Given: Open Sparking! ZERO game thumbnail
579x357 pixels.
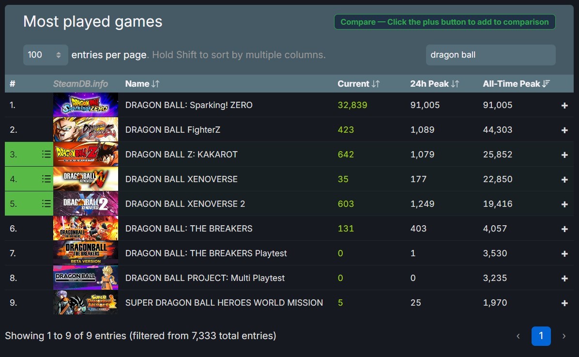Looking at the screenshot, I should click(86, 105).
